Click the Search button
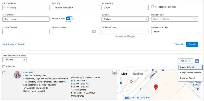204x101 pixels. [x=192, y=44]
